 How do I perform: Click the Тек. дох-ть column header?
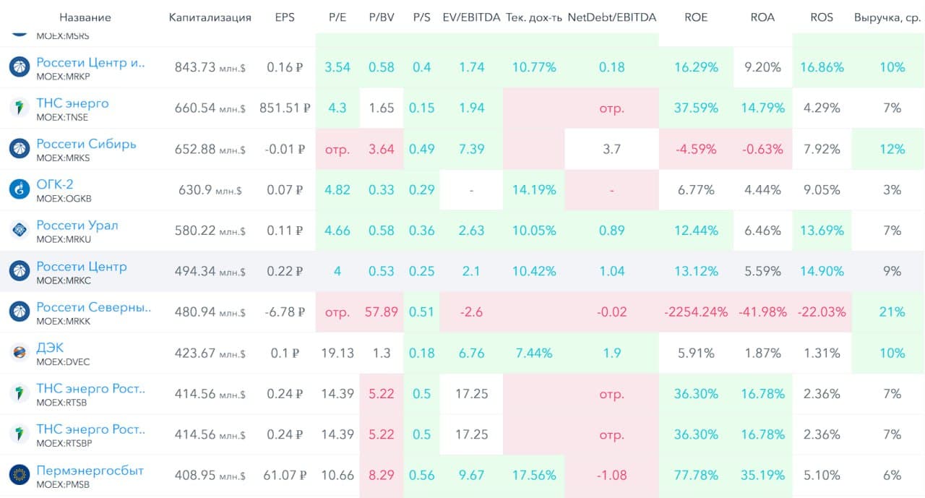click(x=534, y=17)
